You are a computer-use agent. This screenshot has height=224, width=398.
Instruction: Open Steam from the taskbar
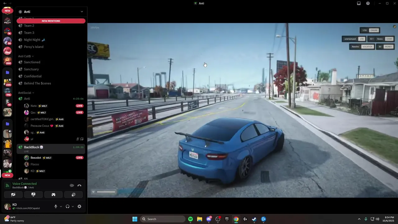click(x=254, y=219)
